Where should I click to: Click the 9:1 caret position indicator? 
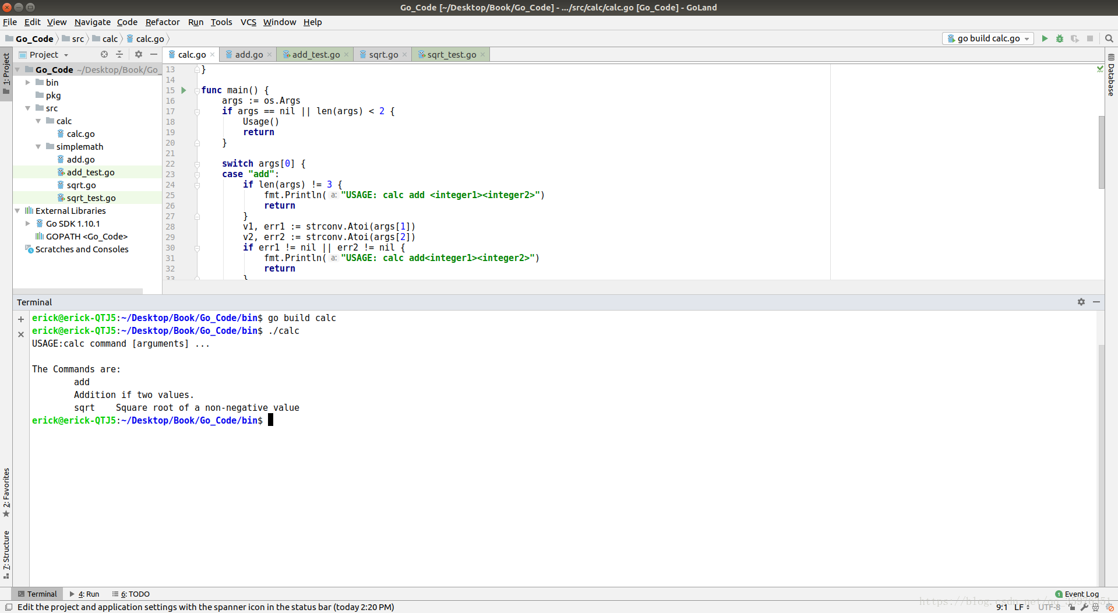1001,607
